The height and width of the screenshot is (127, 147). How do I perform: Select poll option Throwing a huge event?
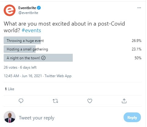pos(72,40)
